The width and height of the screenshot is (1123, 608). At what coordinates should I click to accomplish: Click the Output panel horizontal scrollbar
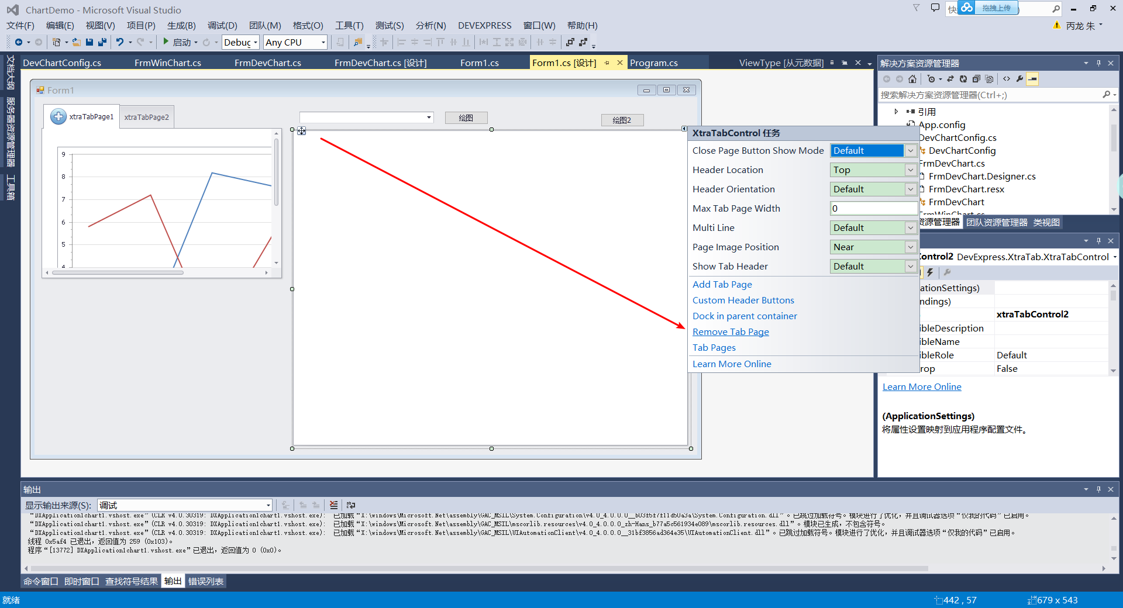(480, 568)
